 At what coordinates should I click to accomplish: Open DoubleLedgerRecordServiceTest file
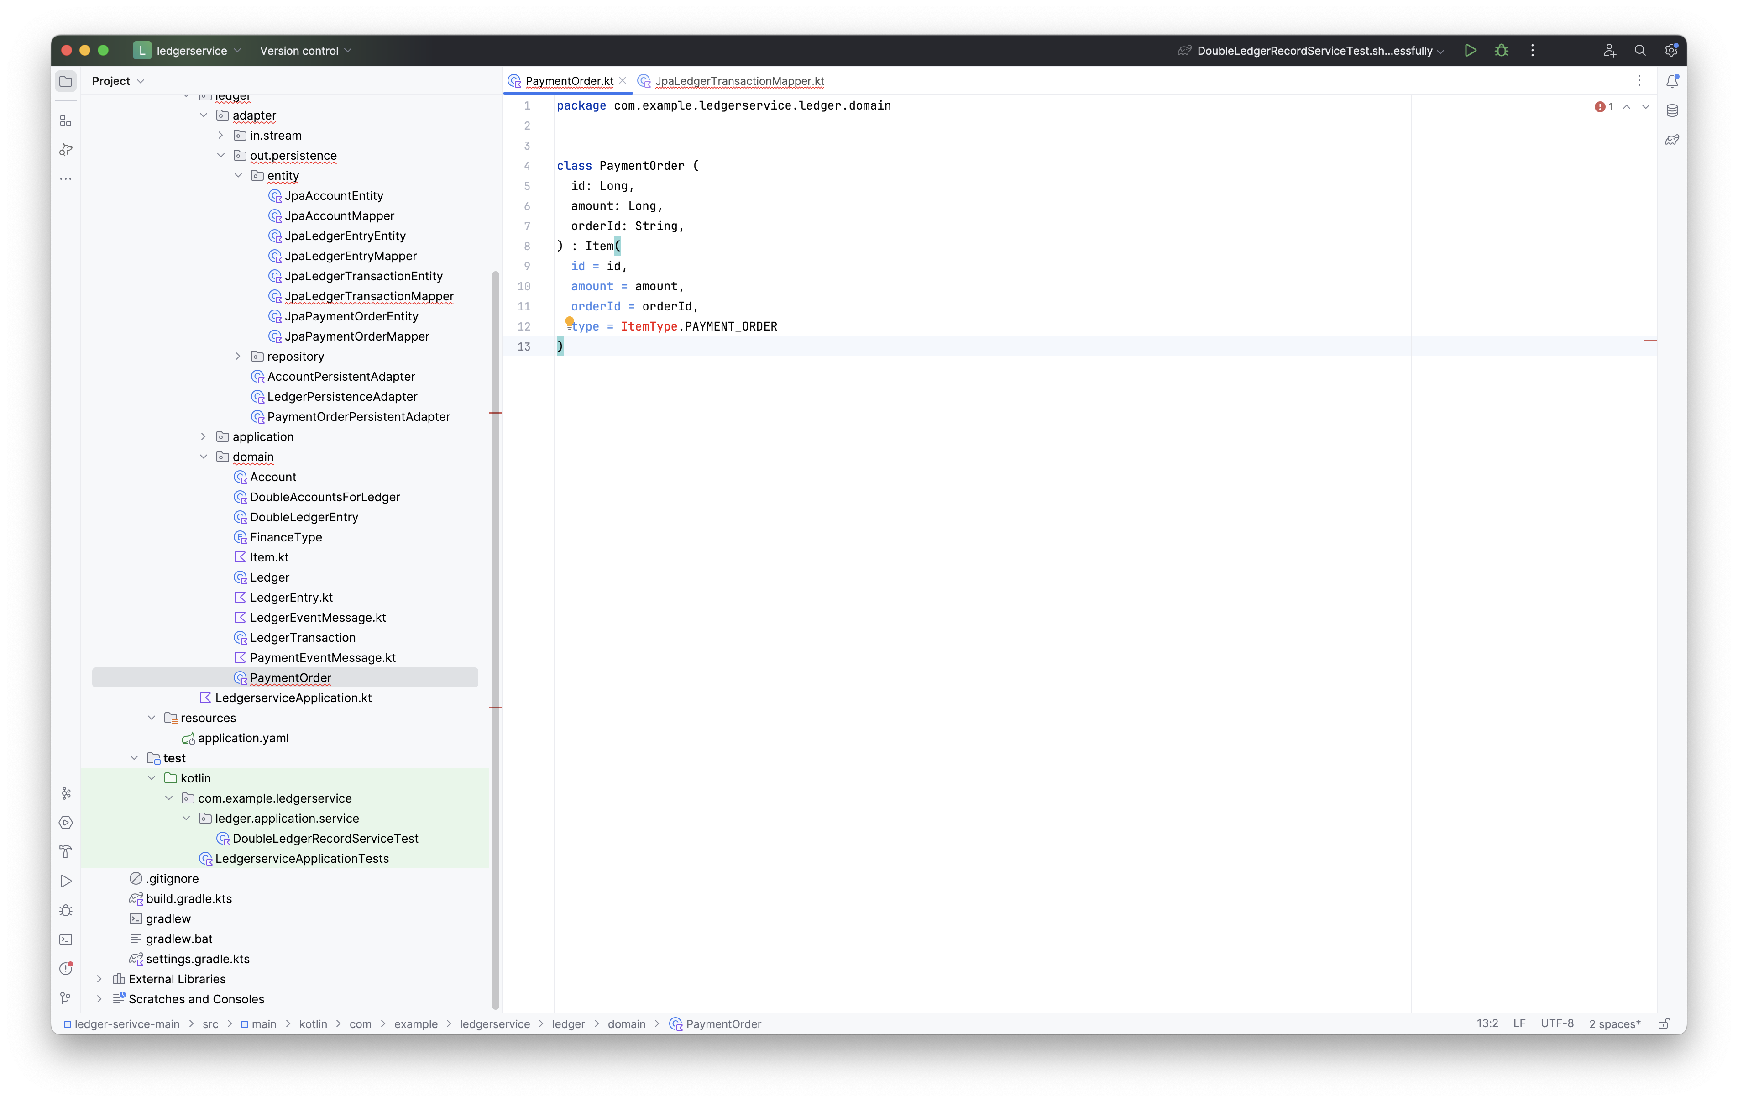pyautogui.click(x=325, y=839)
